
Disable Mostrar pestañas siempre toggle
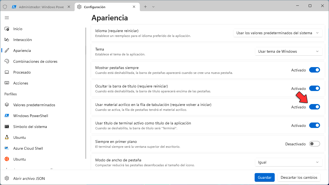[x=315, y=70]
